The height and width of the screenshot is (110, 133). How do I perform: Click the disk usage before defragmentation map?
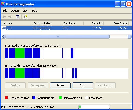(x=67, y=53)
